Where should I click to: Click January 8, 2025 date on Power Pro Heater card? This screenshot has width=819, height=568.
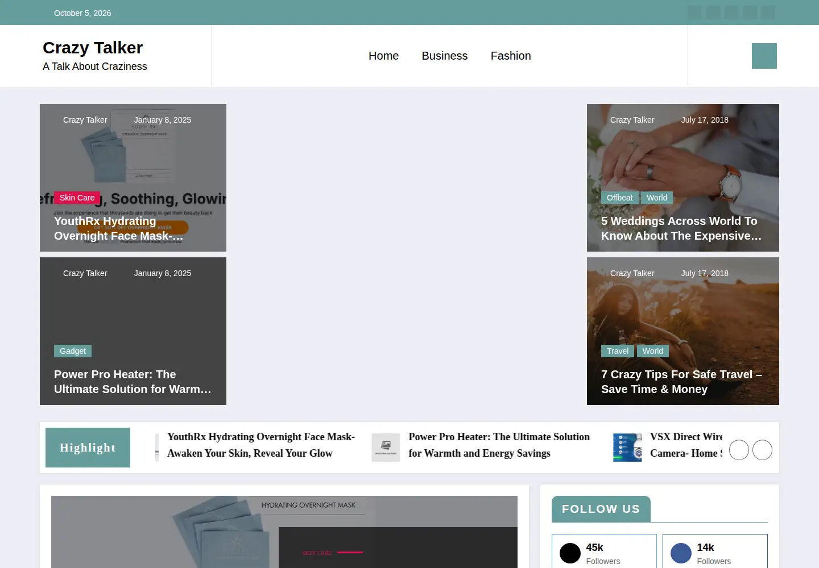pyautogui.click(x=163, y=273)
